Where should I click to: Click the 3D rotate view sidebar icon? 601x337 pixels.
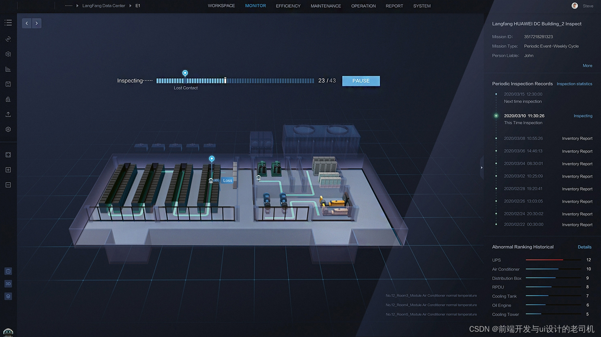(8, 39)
